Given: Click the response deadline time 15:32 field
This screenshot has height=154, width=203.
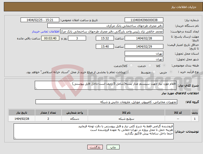Looking at the screenshot, I should pyautogui.click(x=105, y=38).
